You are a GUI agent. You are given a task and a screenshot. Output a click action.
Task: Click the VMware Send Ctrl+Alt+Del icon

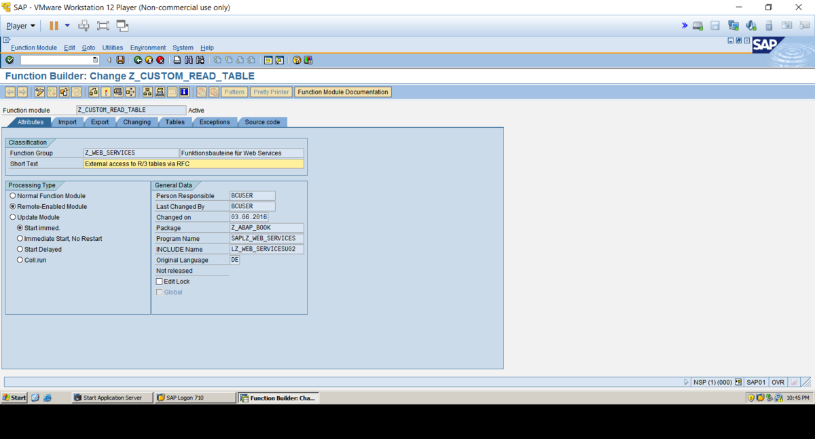(x=84, y=26)
